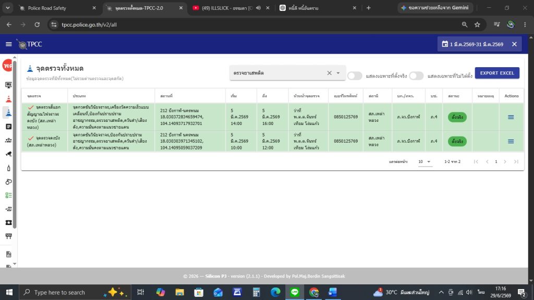Image resolution: width=534 pixels, height=300 pixels.
Task: Open the red traffic cone sidebar icon
Action: (8, 99)
